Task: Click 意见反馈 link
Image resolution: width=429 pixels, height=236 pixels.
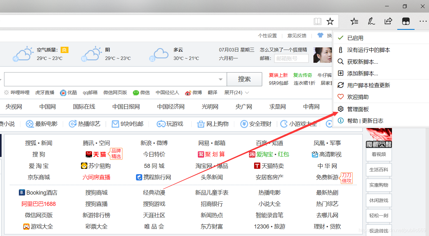Action: (297, 36)
